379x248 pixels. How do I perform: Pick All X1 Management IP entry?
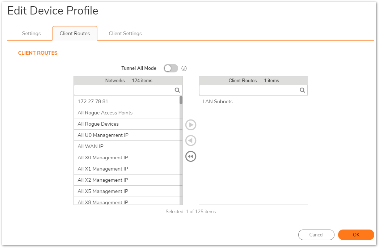pyautogui.click(x=103, y=169)
